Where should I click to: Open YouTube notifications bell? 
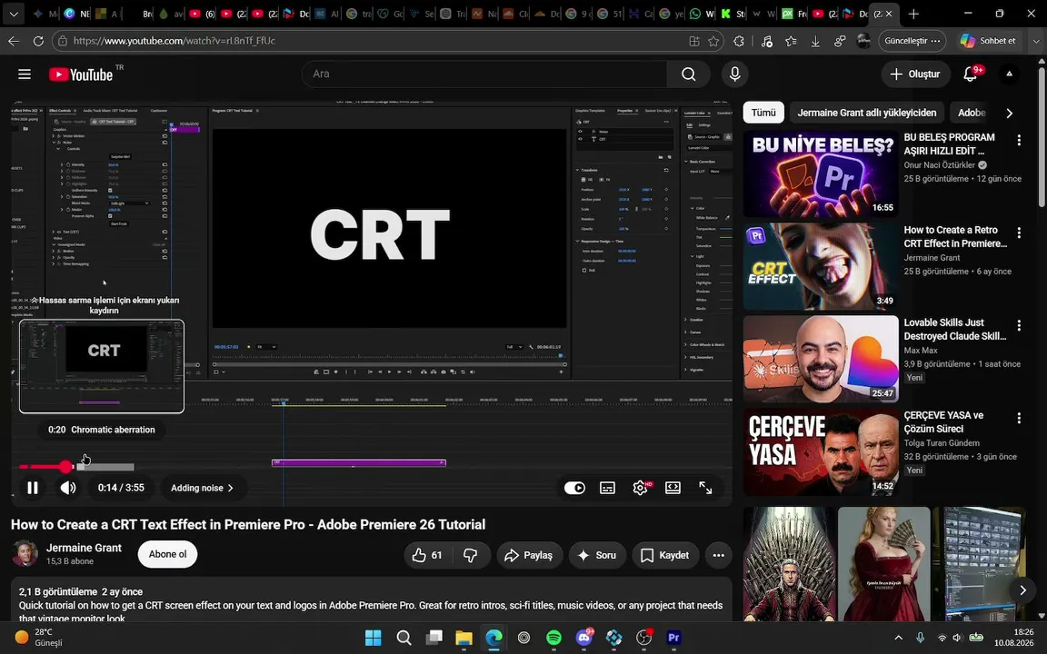pos(971,74)
